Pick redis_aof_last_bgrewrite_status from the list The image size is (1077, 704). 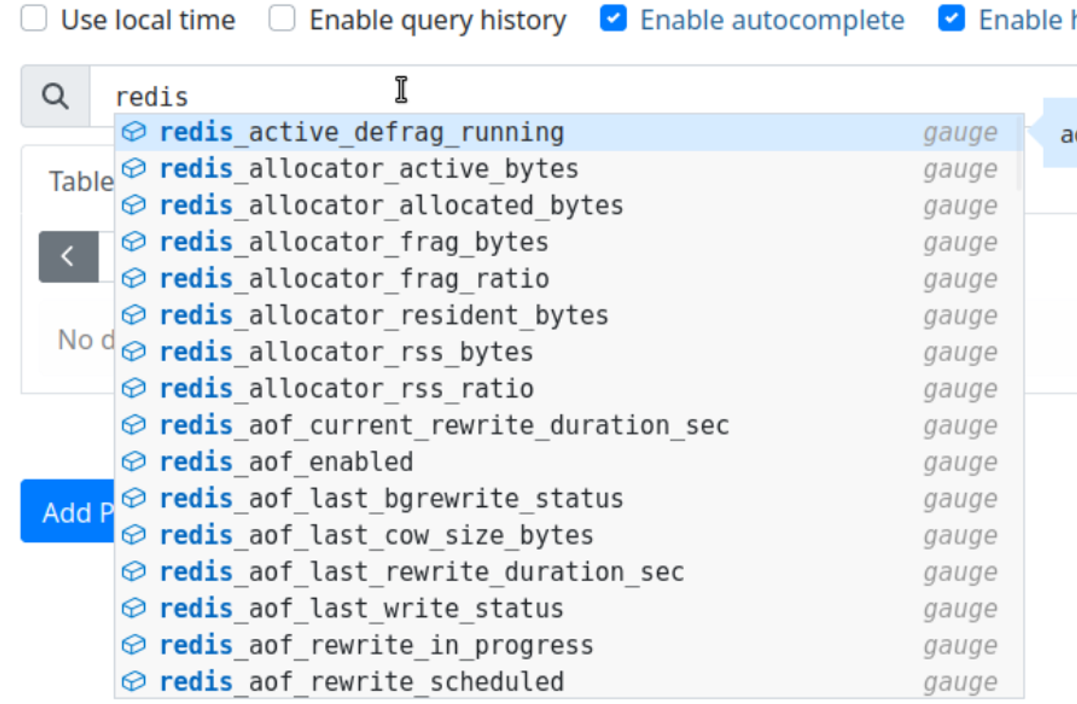[391, 499]
